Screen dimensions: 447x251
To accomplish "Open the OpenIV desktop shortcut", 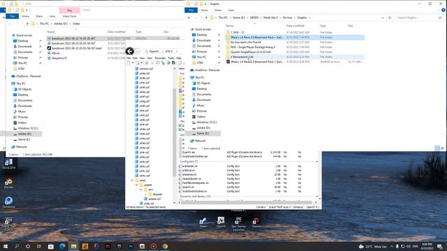I will (x=221, y=222).
